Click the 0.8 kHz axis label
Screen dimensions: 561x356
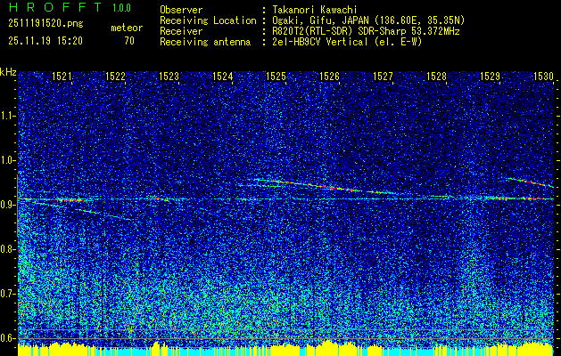[7, 249]
